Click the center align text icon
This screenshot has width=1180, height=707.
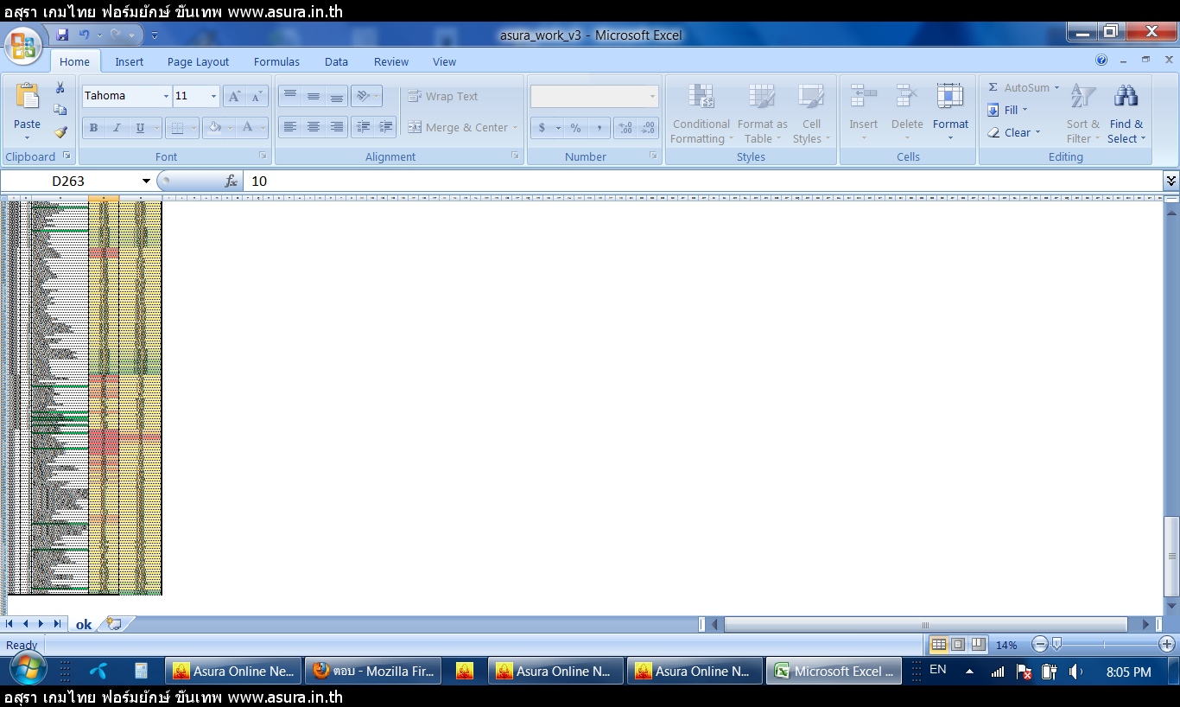314,127
